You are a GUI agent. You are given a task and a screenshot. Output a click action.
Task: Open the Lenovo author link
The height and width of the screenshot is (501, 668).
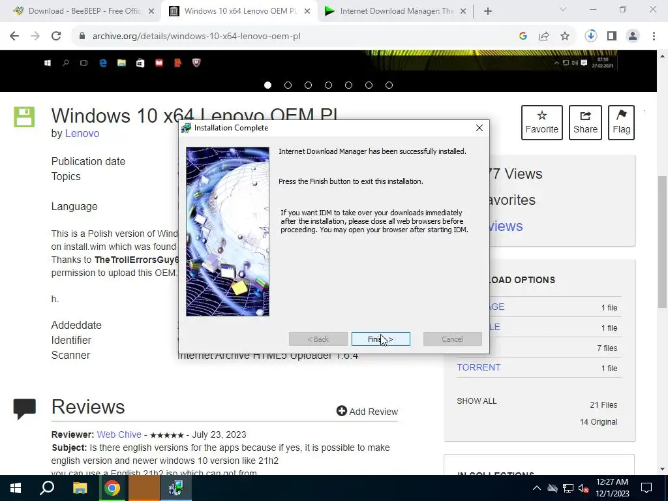pos(82,133)
